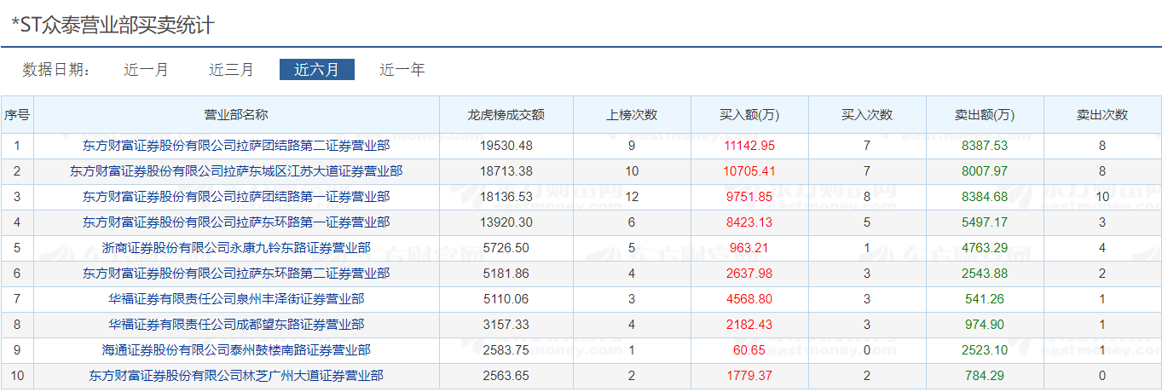Click 华福证券成都望东路证券营业部 link
1162x392 pixels.
[236, 325]
